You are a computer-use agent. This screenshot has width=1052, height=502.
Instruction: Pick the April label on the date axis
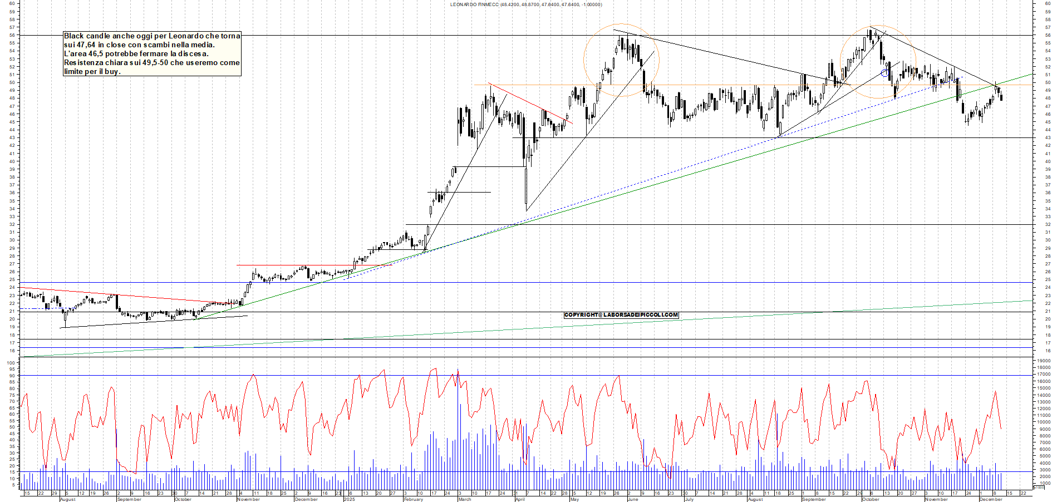[520, 499]
